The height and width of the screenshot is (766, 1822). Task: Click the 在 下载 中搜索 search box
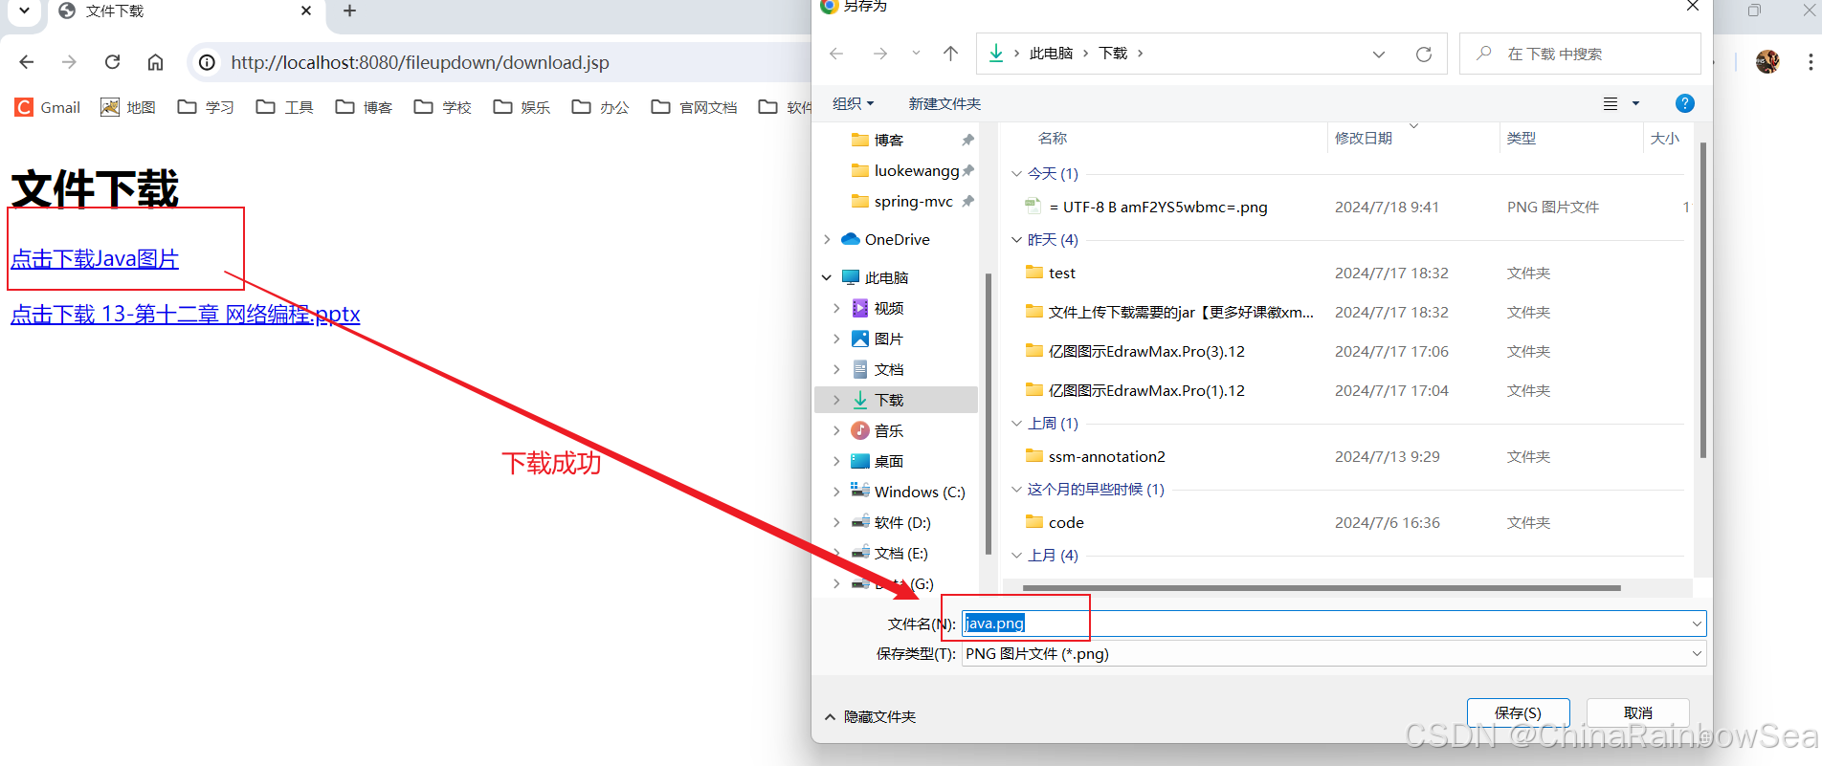[1580, 54]
